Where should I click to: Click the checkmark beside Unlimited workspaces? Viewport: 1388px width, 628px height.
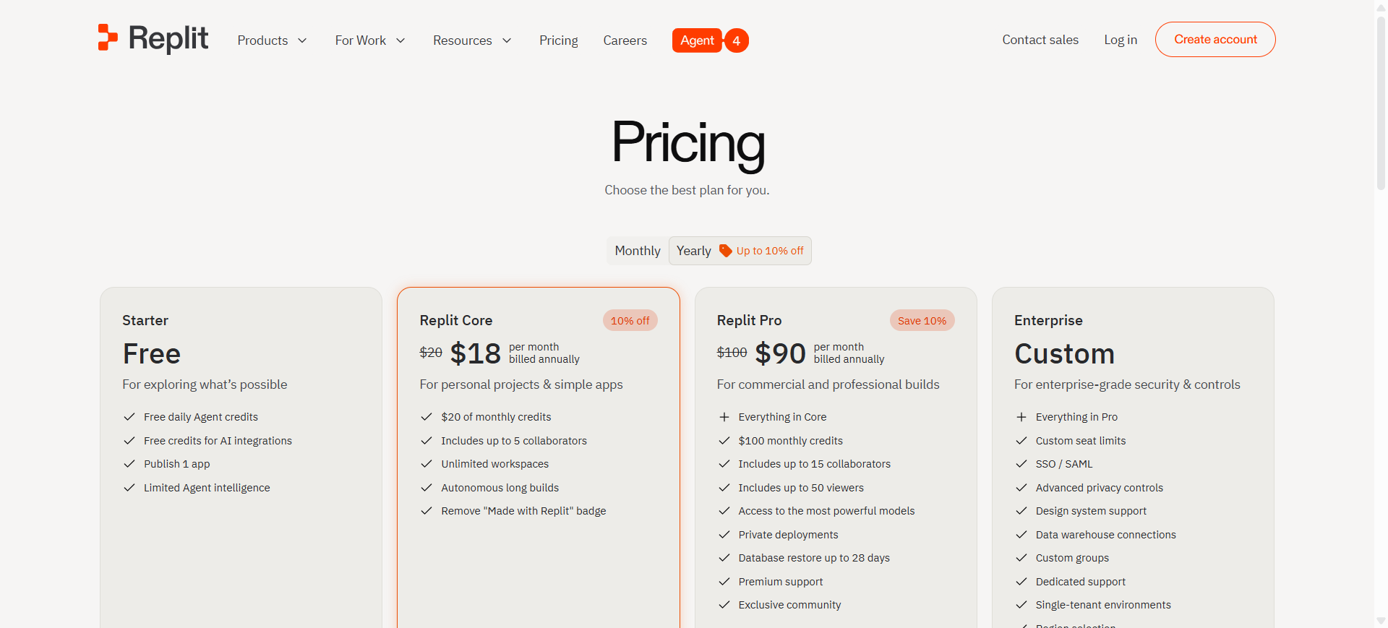click(x=427, y=464)
